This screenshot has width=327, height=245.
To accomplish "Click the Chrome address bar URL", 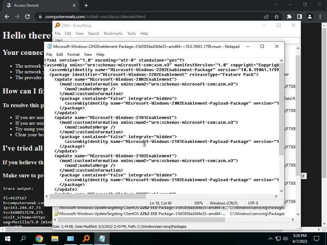I will click(x=95, y=17).
